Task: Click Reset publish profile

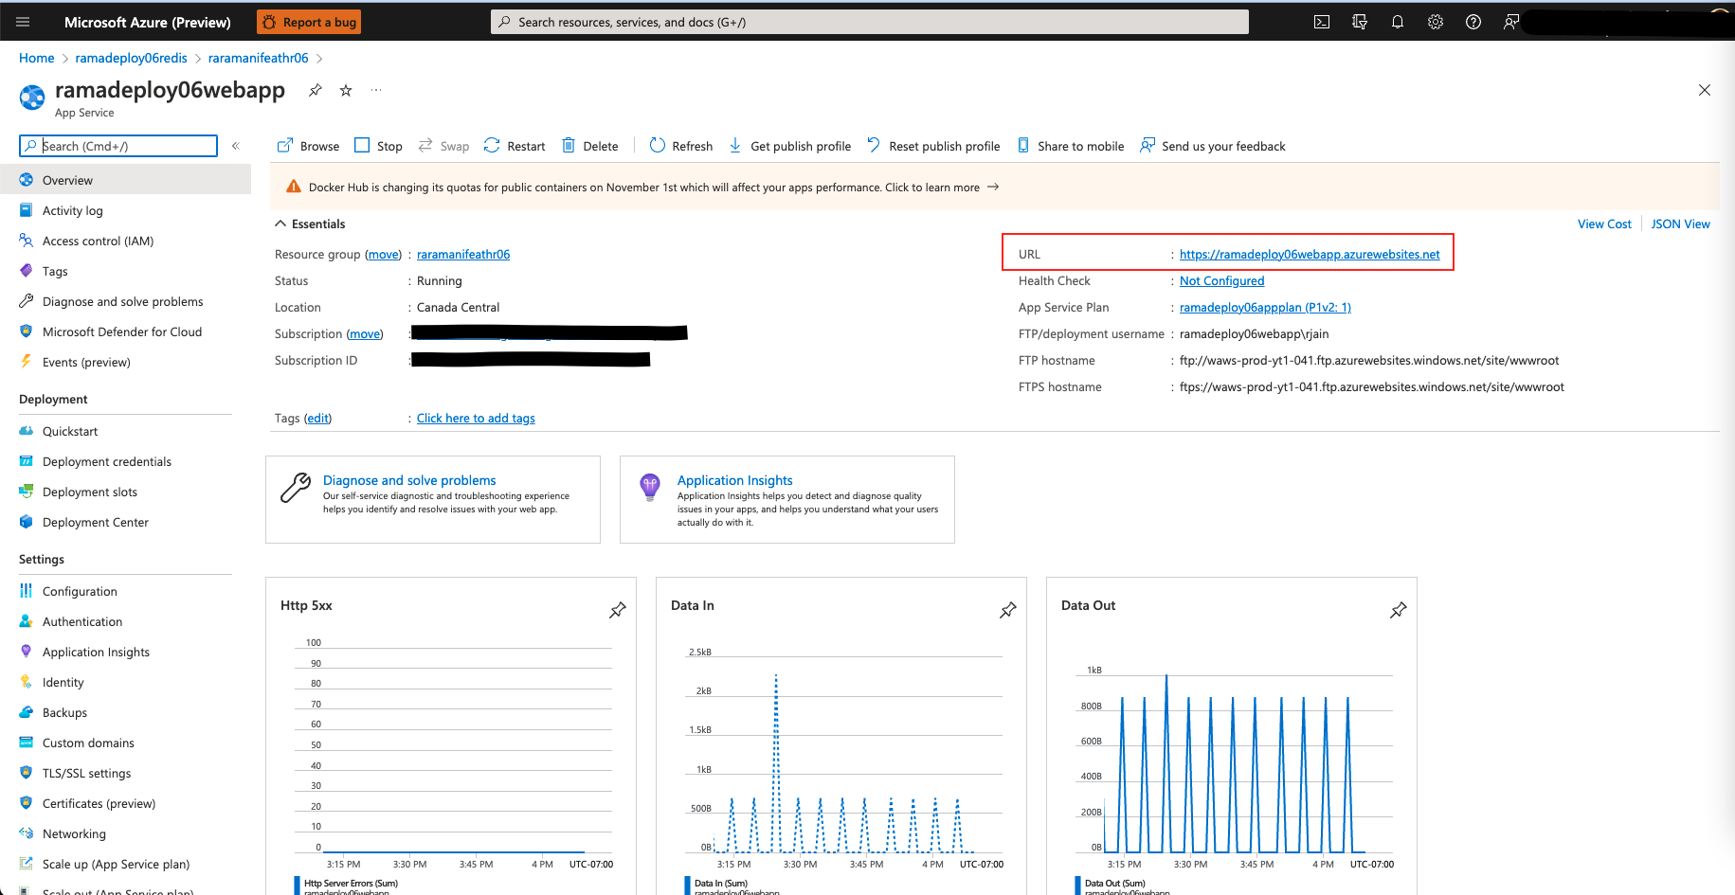Action: coord(933,146)
